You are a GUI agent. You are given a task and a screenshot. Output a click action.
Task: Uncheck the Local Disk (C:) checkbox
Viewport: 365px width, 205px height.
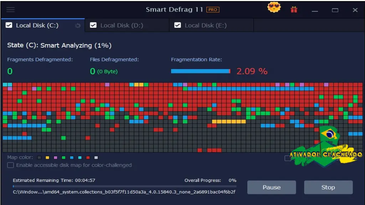coord(9,25)
